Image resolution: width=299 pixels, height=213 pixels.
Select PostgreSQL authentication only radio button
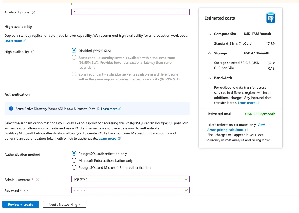(74, 154)
